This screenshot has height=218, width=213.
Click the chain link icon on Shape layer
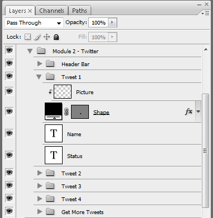pyautogui.click(x=67, y=112)
